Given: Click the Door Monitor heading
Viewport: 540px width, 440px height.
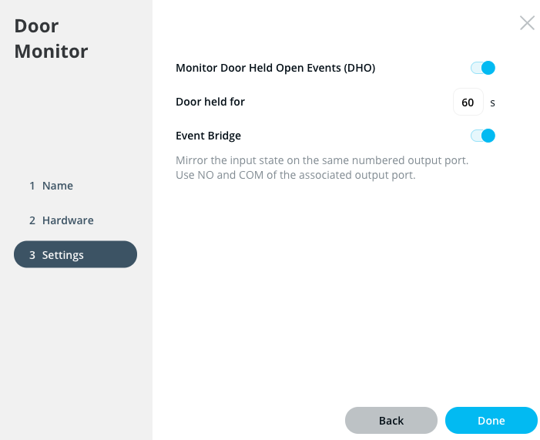Looking at the screenshot, I should click(51, 39).
